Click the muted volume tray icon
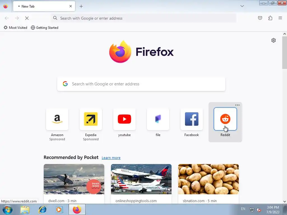 pyautogui.click(x=259, y=210)
